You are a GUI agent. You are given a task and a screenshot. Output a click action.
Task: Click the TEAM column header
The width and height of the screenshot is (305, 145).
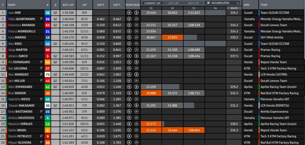point(264,5)
